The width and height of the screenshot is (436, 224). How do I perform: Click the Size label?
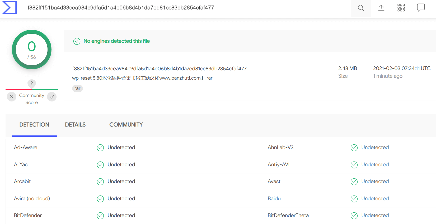pos(343,76)
